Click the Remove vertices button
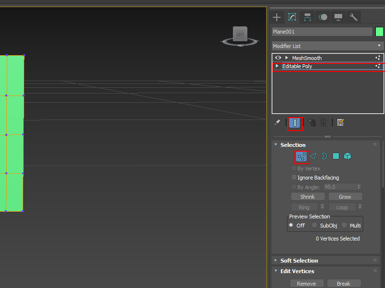Screen dimensions: 385x288 click(307, 284)
